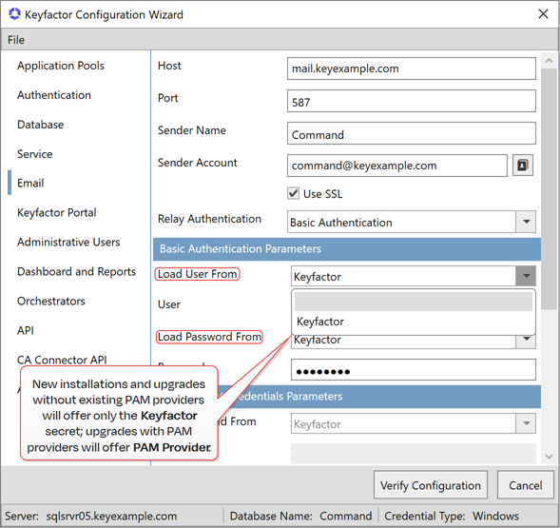The image size is (560, 528).
Task: Click into the Host input field
Action: 412,68
